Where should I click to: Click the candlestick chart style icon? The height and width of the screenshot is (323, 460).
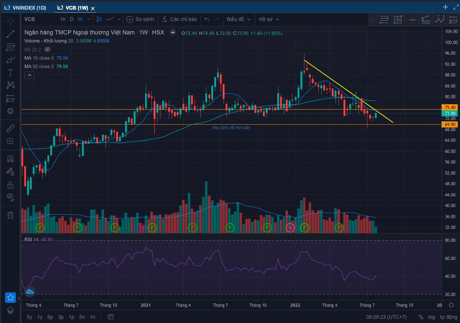[99, 19]
